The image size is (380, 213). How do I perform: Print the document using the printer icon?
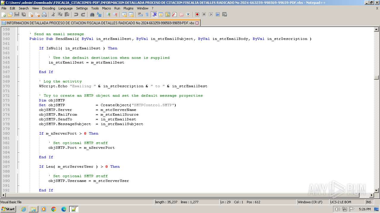pyautogui.click(x=44, y=14)
